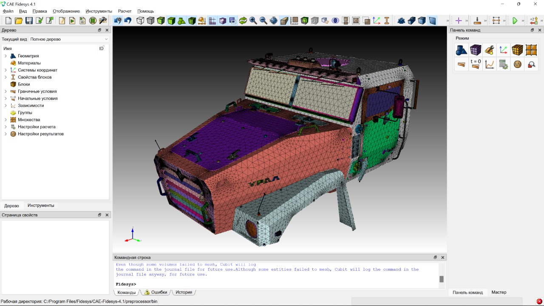Image resolution: width=544 pixels, height=306 pixels.
Task: Select the purple mesh cube mode icon
Action: point(476,50)
